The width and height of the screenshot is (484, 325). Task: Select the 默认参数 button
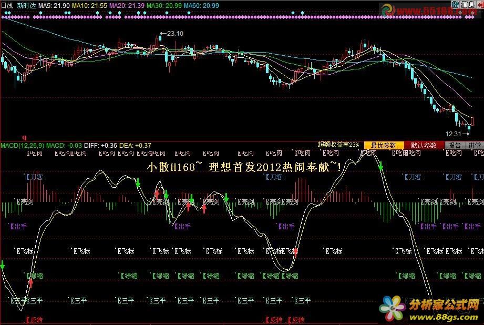click(x=424, y=145)
